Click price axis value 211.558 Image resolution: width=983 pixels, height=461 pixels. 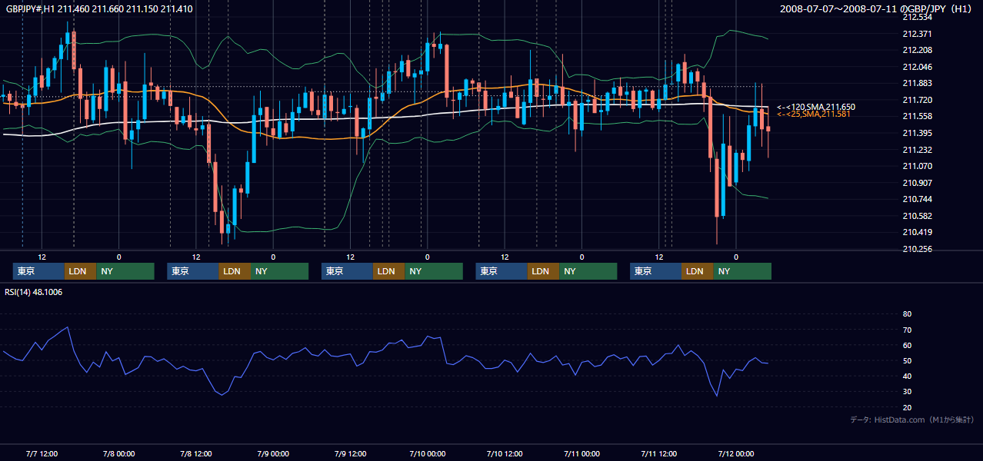917,116
